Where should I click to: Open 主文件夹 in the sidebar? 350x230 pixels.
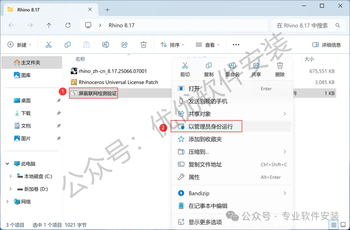[x=32, y=63]
